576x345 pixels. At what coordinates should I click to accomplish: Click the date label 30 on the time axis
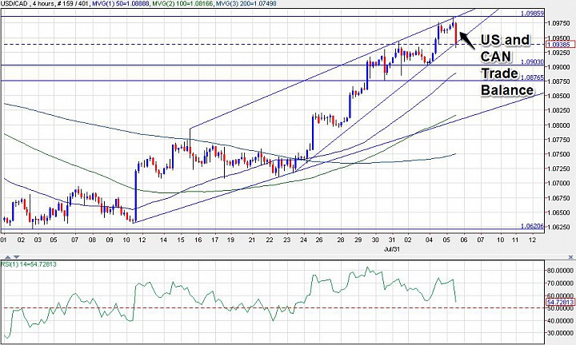(x=375, y=240)
